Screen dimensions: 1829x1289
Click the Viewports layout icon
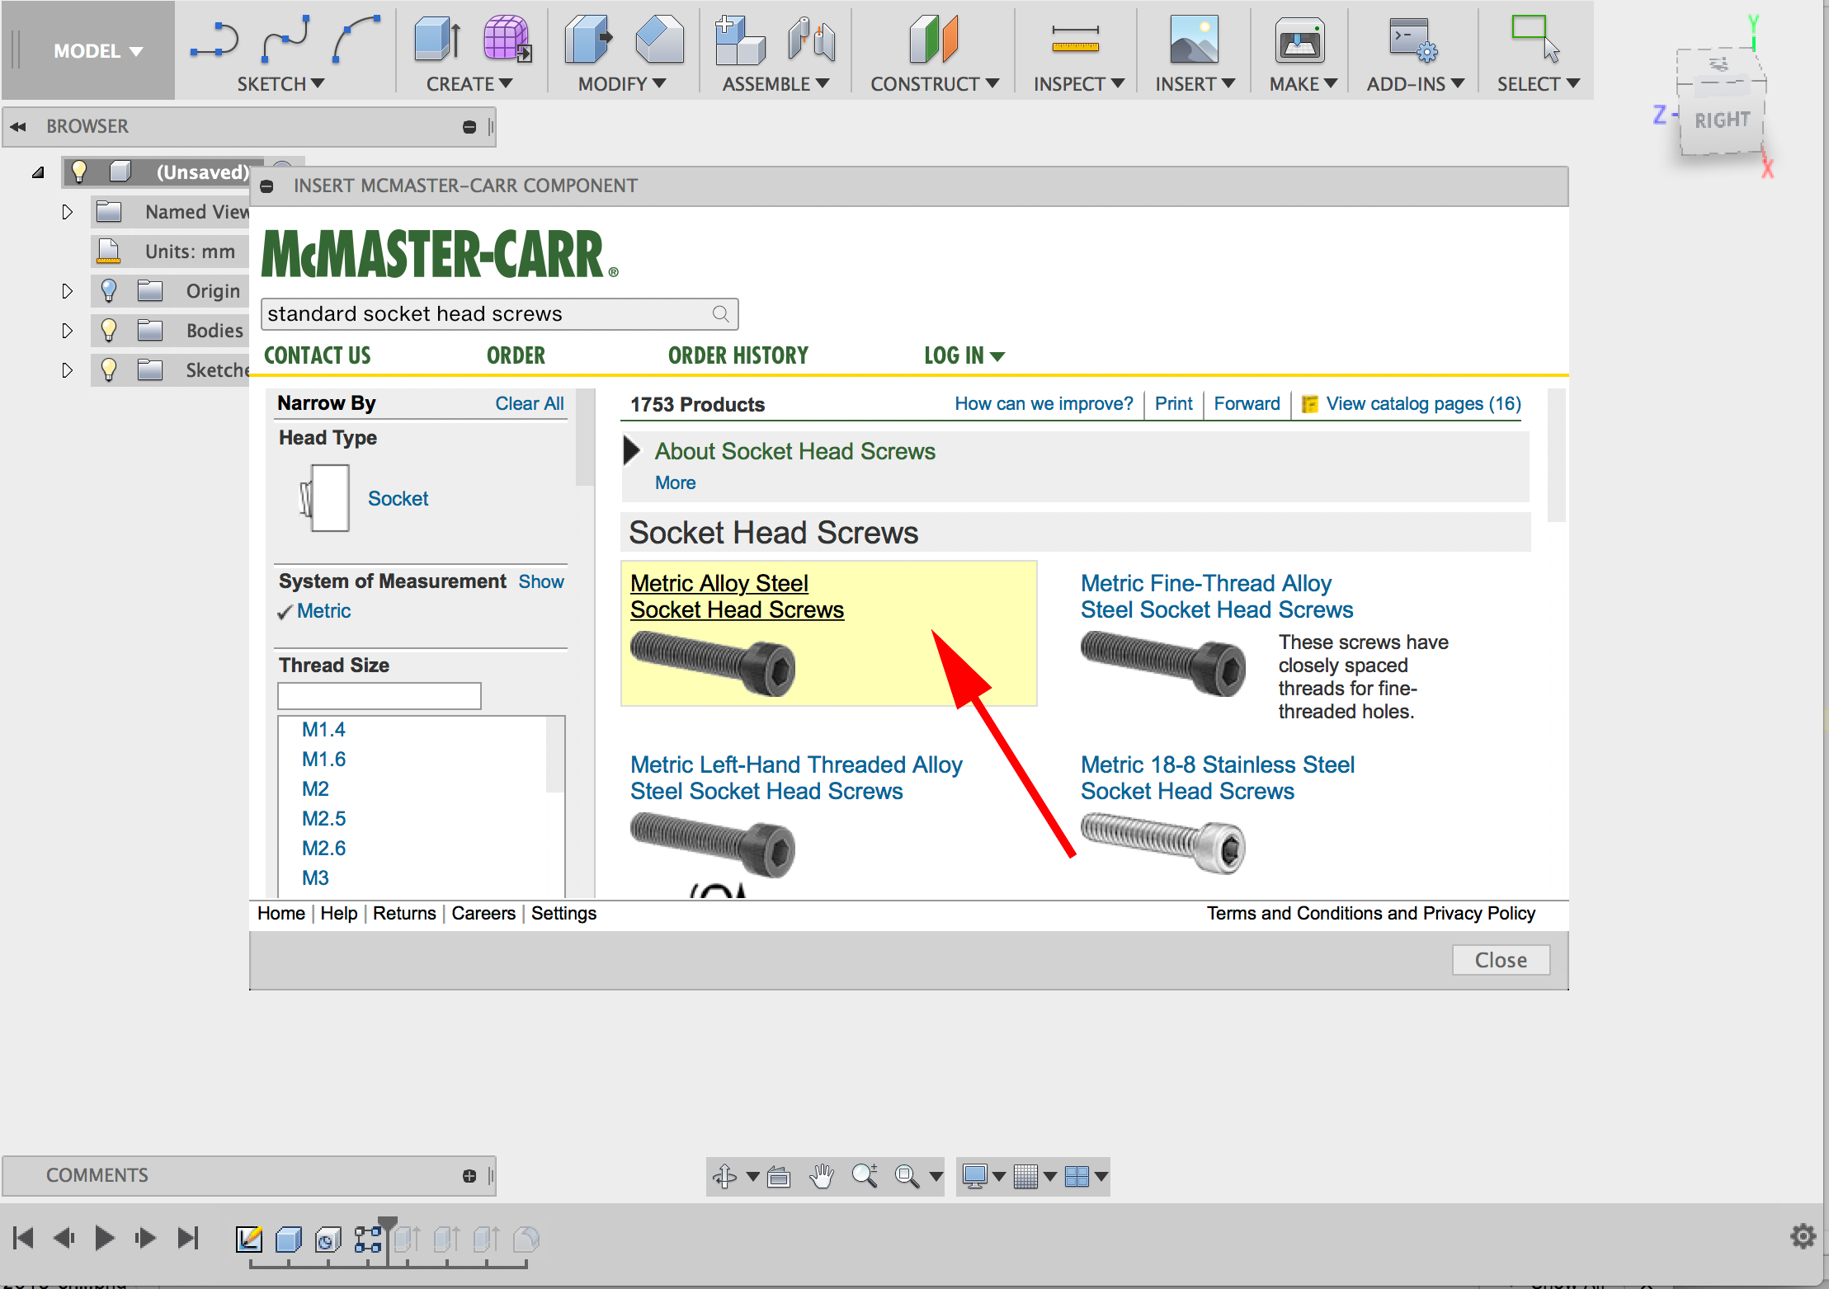point(1077,1176)
